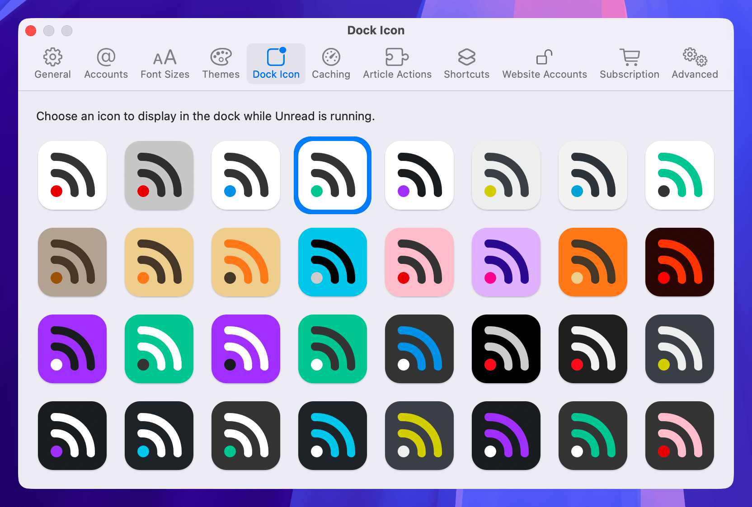Select the cyan dock icon with black RSS waves
The width and height of the screenshot is (752, 507).
point(333,262)
